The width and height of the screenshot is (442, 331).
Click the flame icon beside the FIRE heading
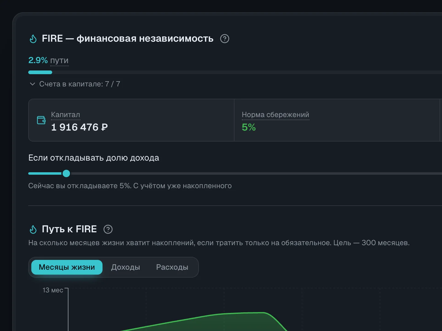tap(33, 39)
